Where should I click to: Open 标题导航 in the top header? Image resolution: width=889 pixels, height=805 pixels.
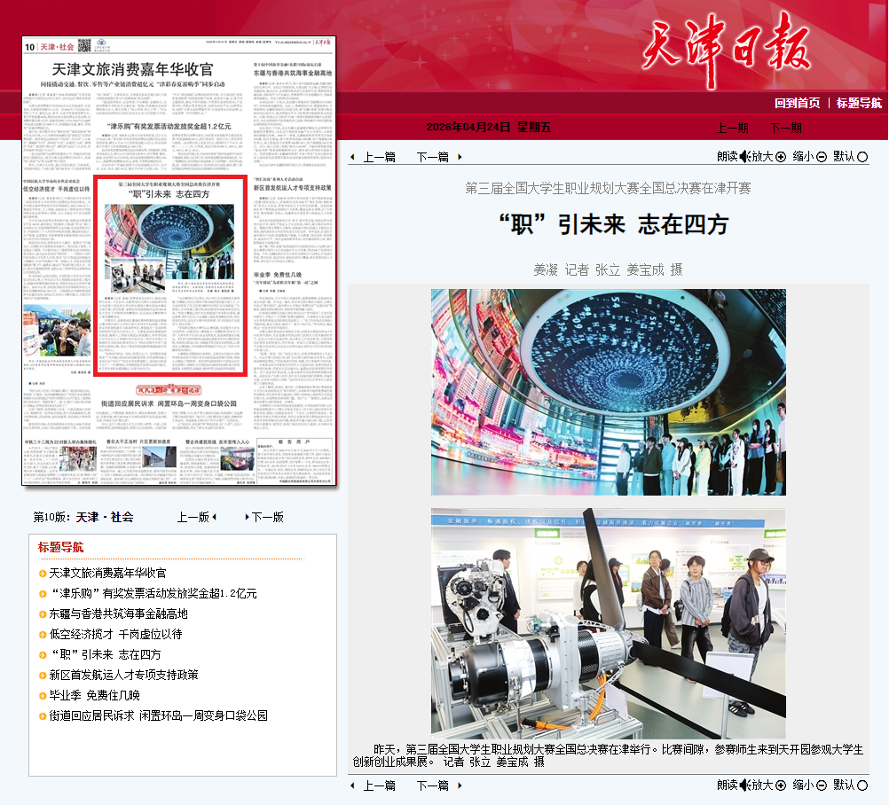pyautogui.click(x=859, y=103)
